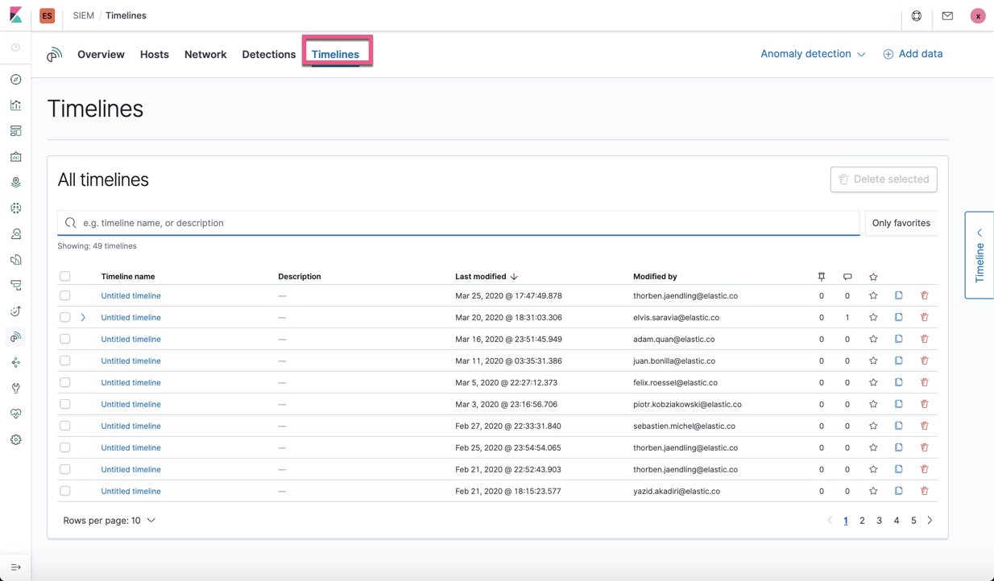
Task: Click the recently viewed clock icon
Action: point(15,47)
